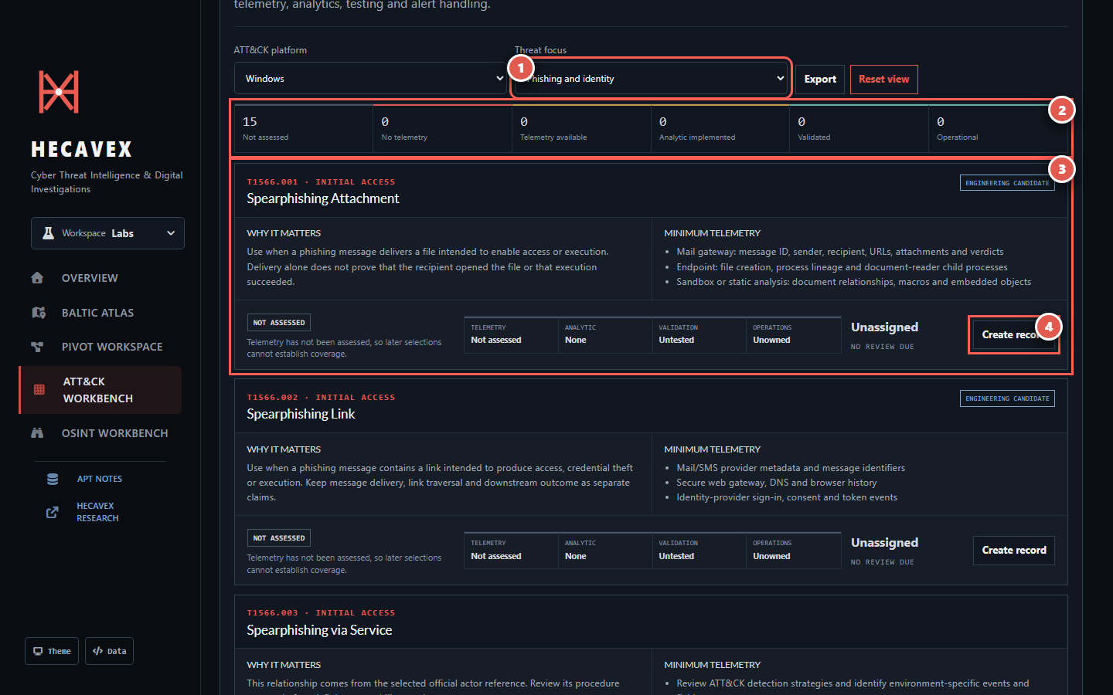Click Operations Unowned cell in Spearphishing Attachment card
The width and height of the screenshot is (1113, 695).
tap(794, 334)
